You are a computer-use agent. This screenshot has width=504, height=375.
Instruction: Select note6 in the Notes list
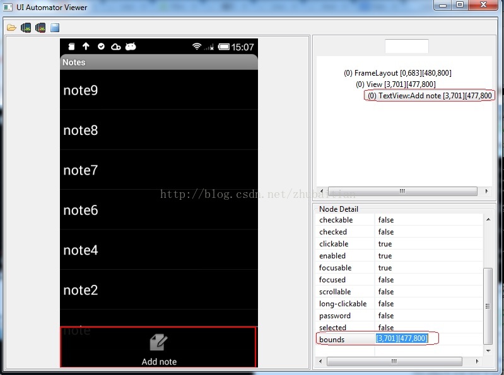coord(159,210)
